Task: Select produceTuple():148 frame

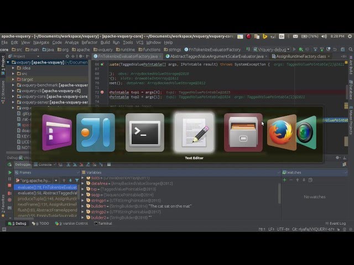Action: (x=47, y=199)
